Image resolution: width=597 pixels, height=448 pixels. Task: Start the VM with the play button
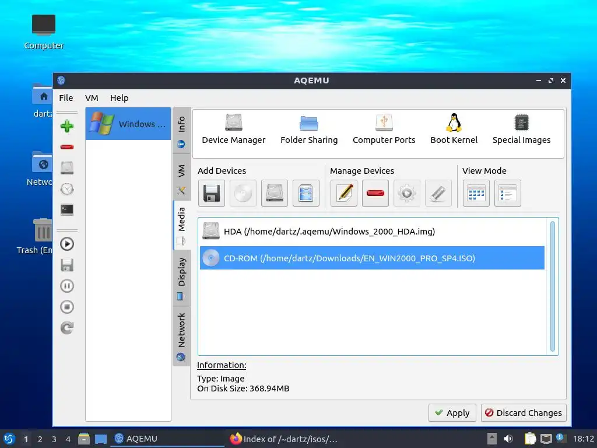tap(67, 244)
